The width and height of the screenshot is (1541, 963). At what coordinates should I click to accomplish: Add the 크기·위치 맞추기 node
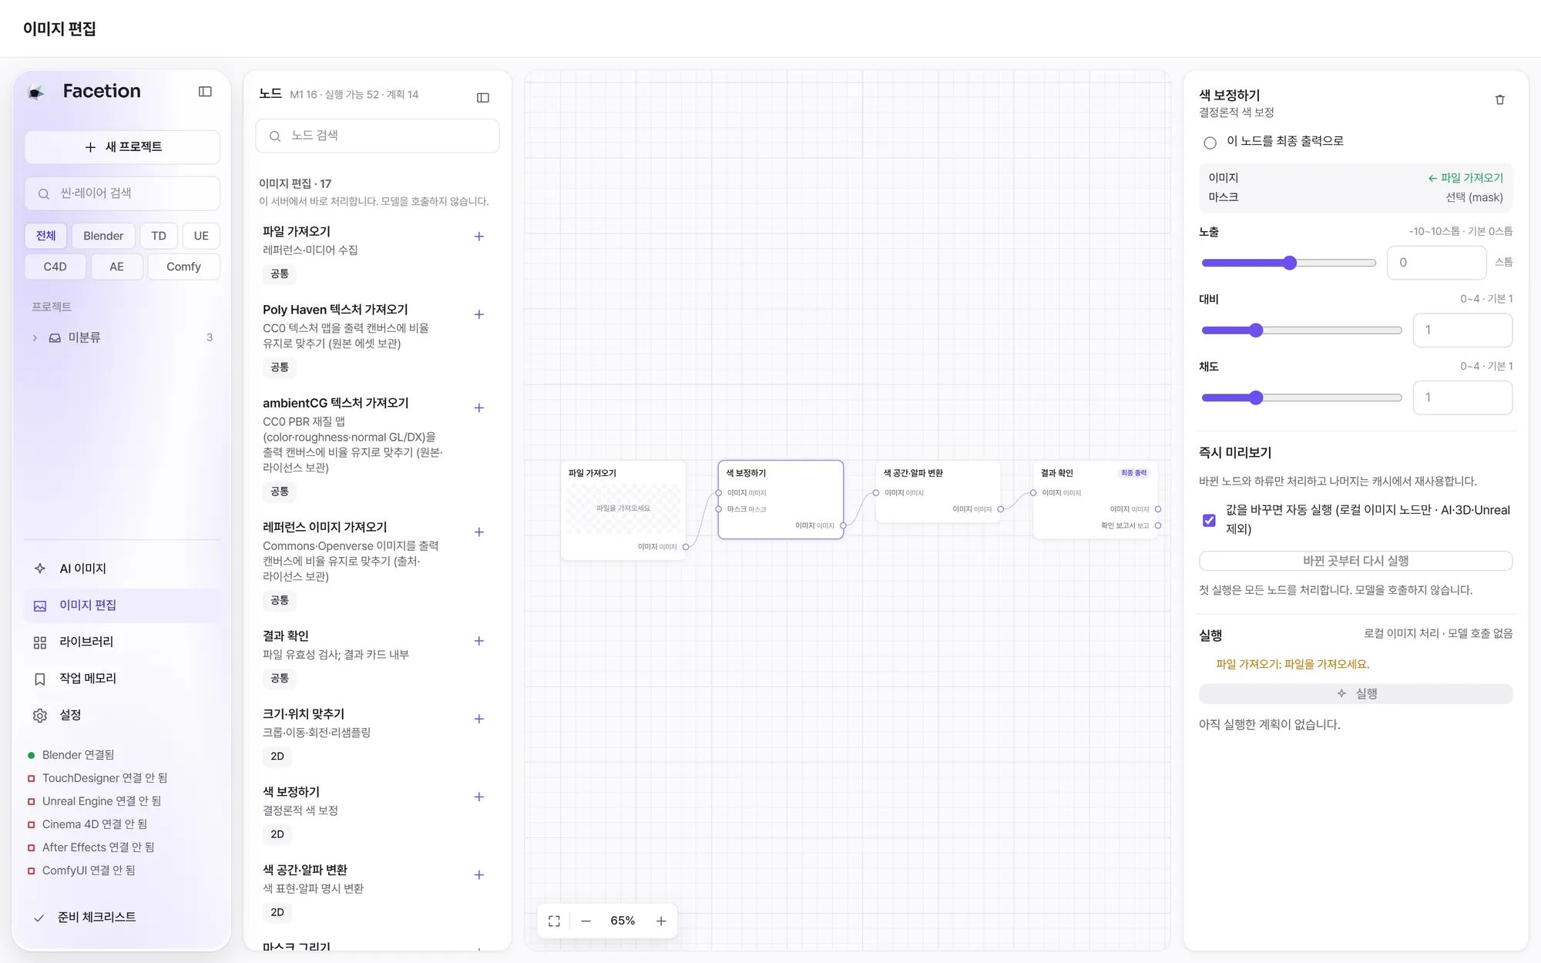[x=478, y=719]
